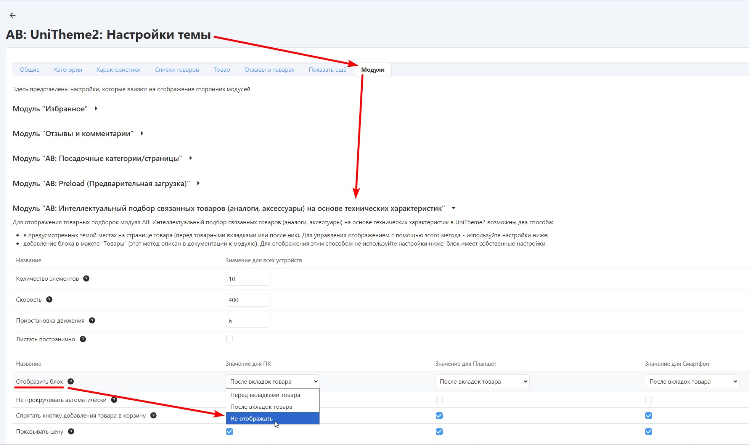This screenshot has width=749, height=445.
Task: Collapse Интеллектуальный подбор связанных товаров module section
Action: [x=234, y=208]
